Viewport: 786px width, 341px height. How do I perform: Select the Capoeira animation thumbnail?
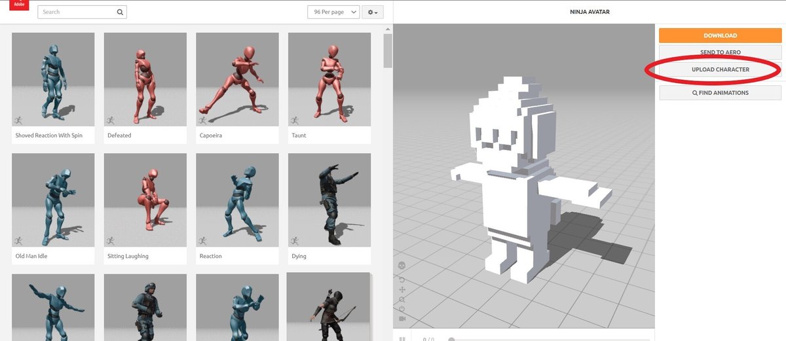[x=237, y=79]
